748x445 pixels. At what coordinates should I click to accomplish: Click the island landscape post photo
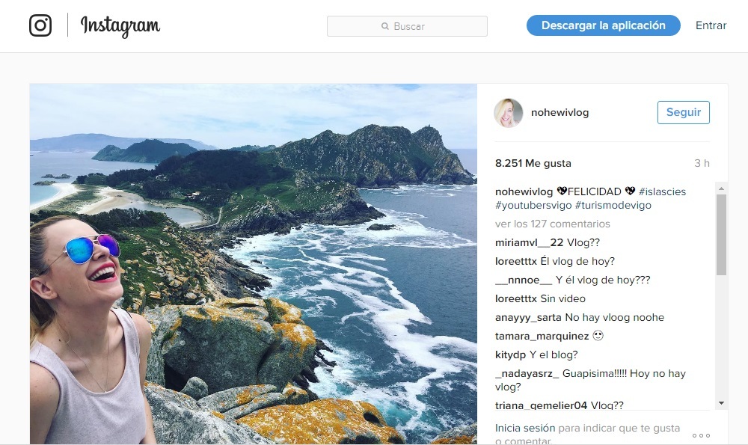[254, 263]
